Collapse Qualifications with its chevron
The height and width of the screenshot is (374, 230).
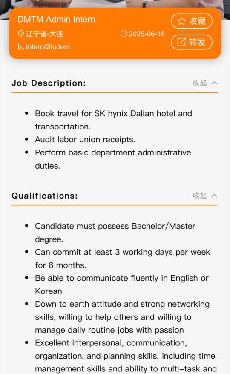tap(214, 196)
